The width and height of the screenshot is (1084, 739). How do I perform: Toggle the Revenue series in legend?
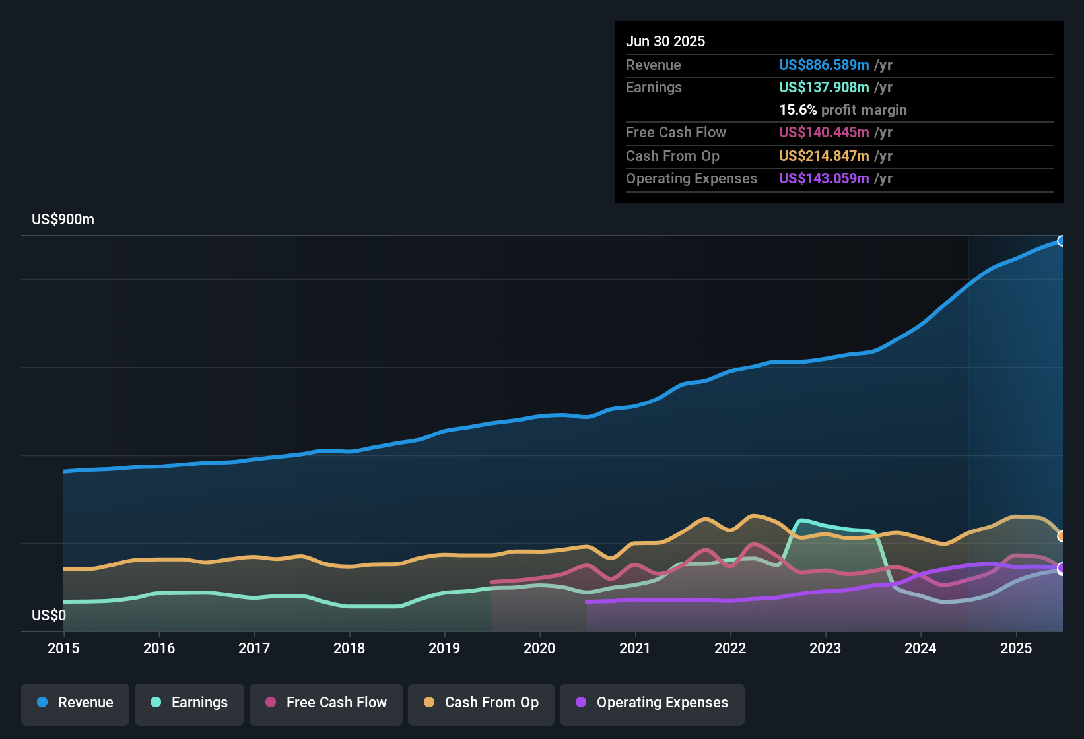click(x=85, y=702)
